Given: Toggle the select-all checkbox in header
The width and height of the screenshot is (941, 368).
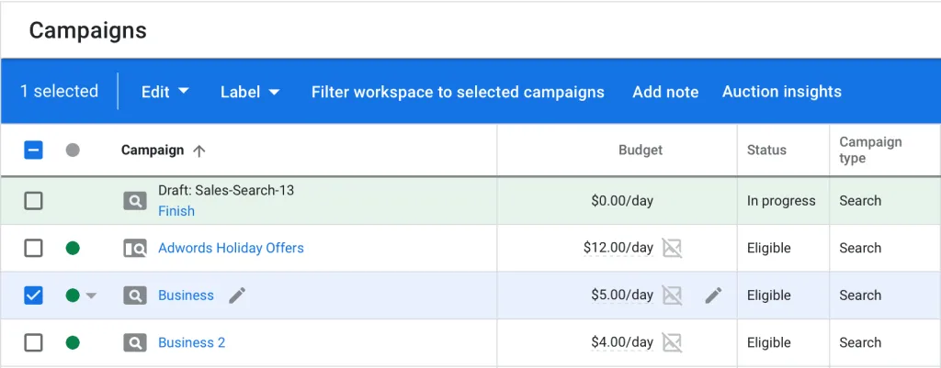Looking at the screenshot, I should coord(33,151).
